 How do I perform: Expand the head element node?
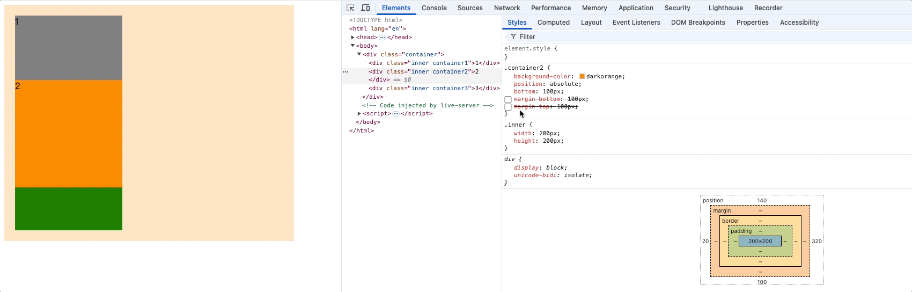(353, 38)
